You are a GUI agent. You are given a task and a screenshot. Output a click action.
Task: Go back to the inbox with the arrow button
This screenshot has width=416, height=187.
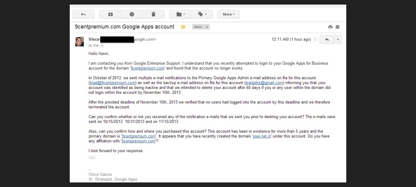pyautogui.click(x=83, y=14)
